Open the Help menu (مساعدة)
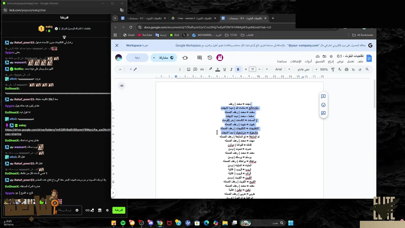 [282, 61]
